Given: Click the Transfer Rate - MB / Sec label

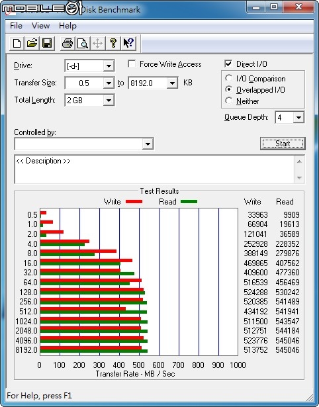Looking at the screenshot, I should coord(135,374).
